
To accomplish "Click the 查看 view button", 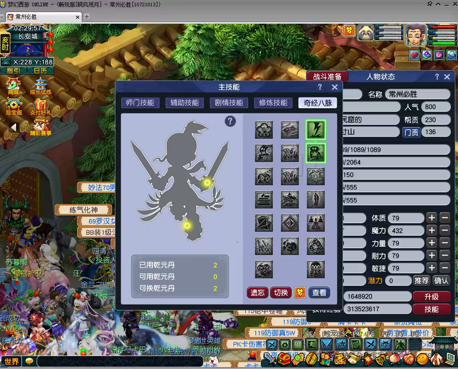I will coord(319,293).
